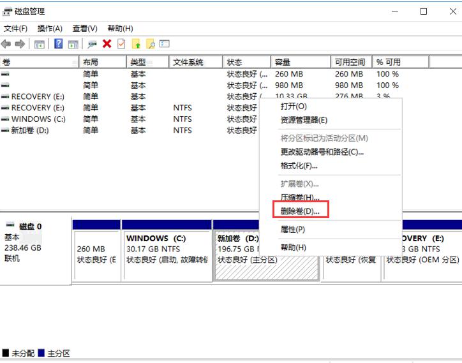This screenshot has width=462, height=363.
Task: Open the 文件(F) menu
Action: [15, 29]
